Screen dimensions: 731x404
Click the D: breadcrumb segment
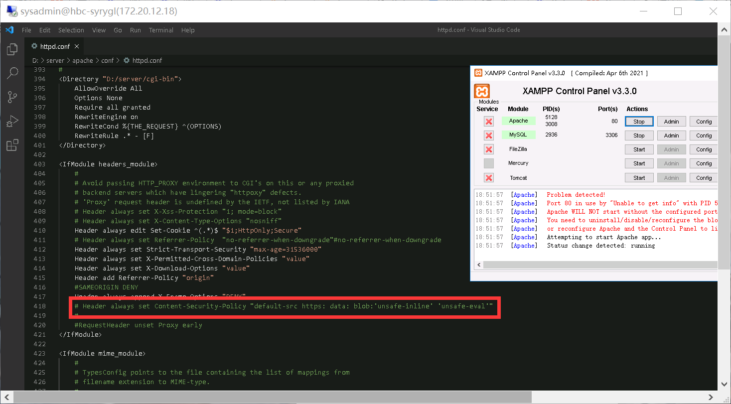click(35, 60)
